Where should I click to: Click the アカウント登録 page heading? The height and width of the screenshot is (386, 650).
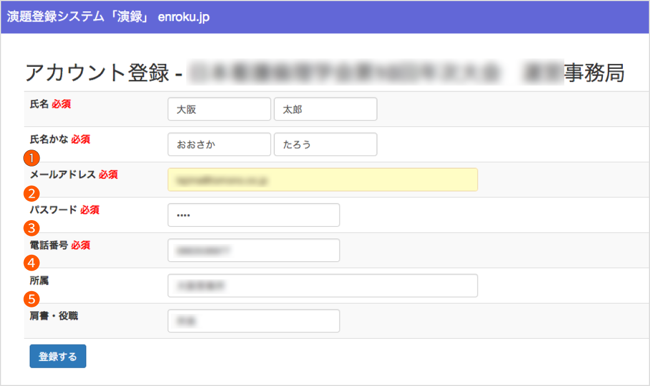coord(97,73)
